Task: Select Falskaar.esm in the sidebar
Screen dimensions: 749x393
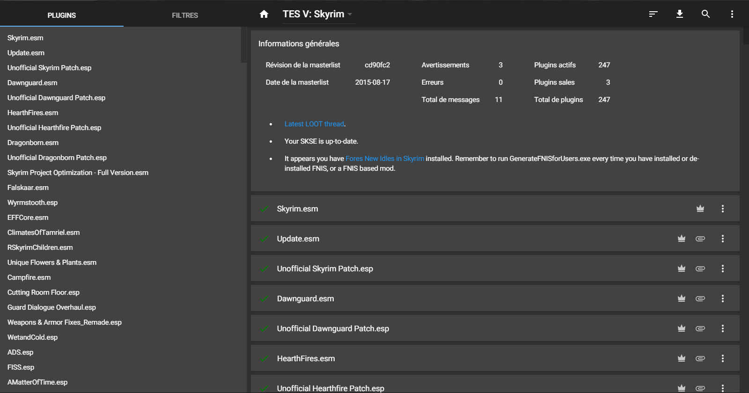Action: tap(28, 188)
